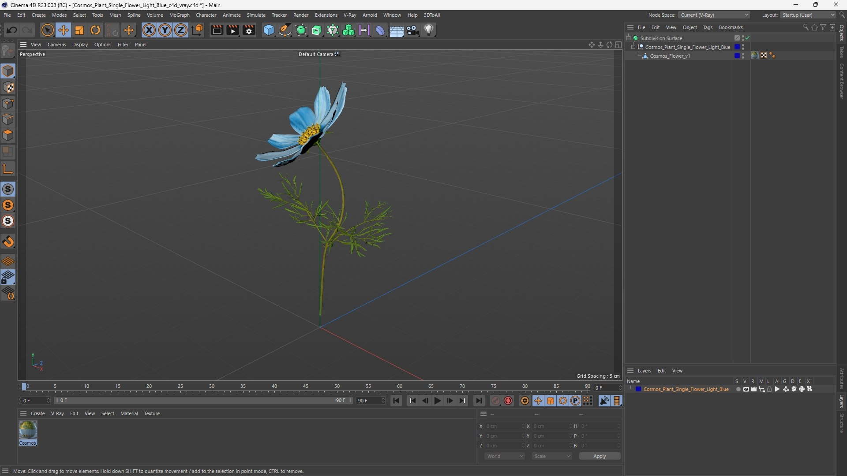The image size is (847, 476).
Task: Click the Undo arrow icon
Action: click(x=12, y=30)
